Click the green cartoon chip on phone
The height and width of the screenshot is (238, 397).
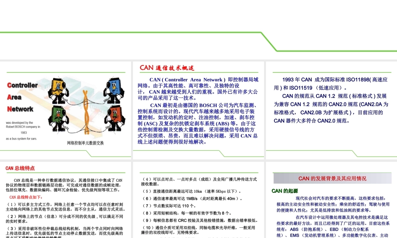tap(59, 119)
